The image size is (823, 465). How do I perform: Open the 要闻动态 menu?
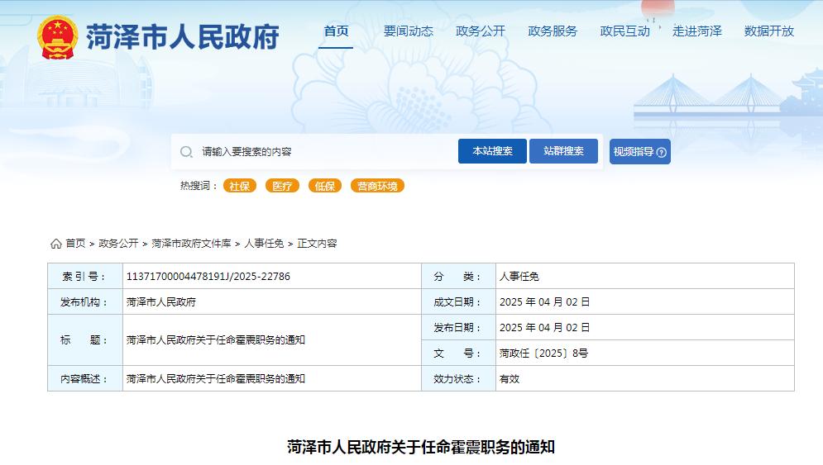click(409, 31)
